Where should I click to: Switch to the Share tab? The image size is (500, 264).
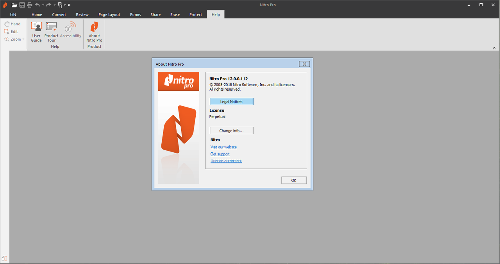click(x=155, y=14)
